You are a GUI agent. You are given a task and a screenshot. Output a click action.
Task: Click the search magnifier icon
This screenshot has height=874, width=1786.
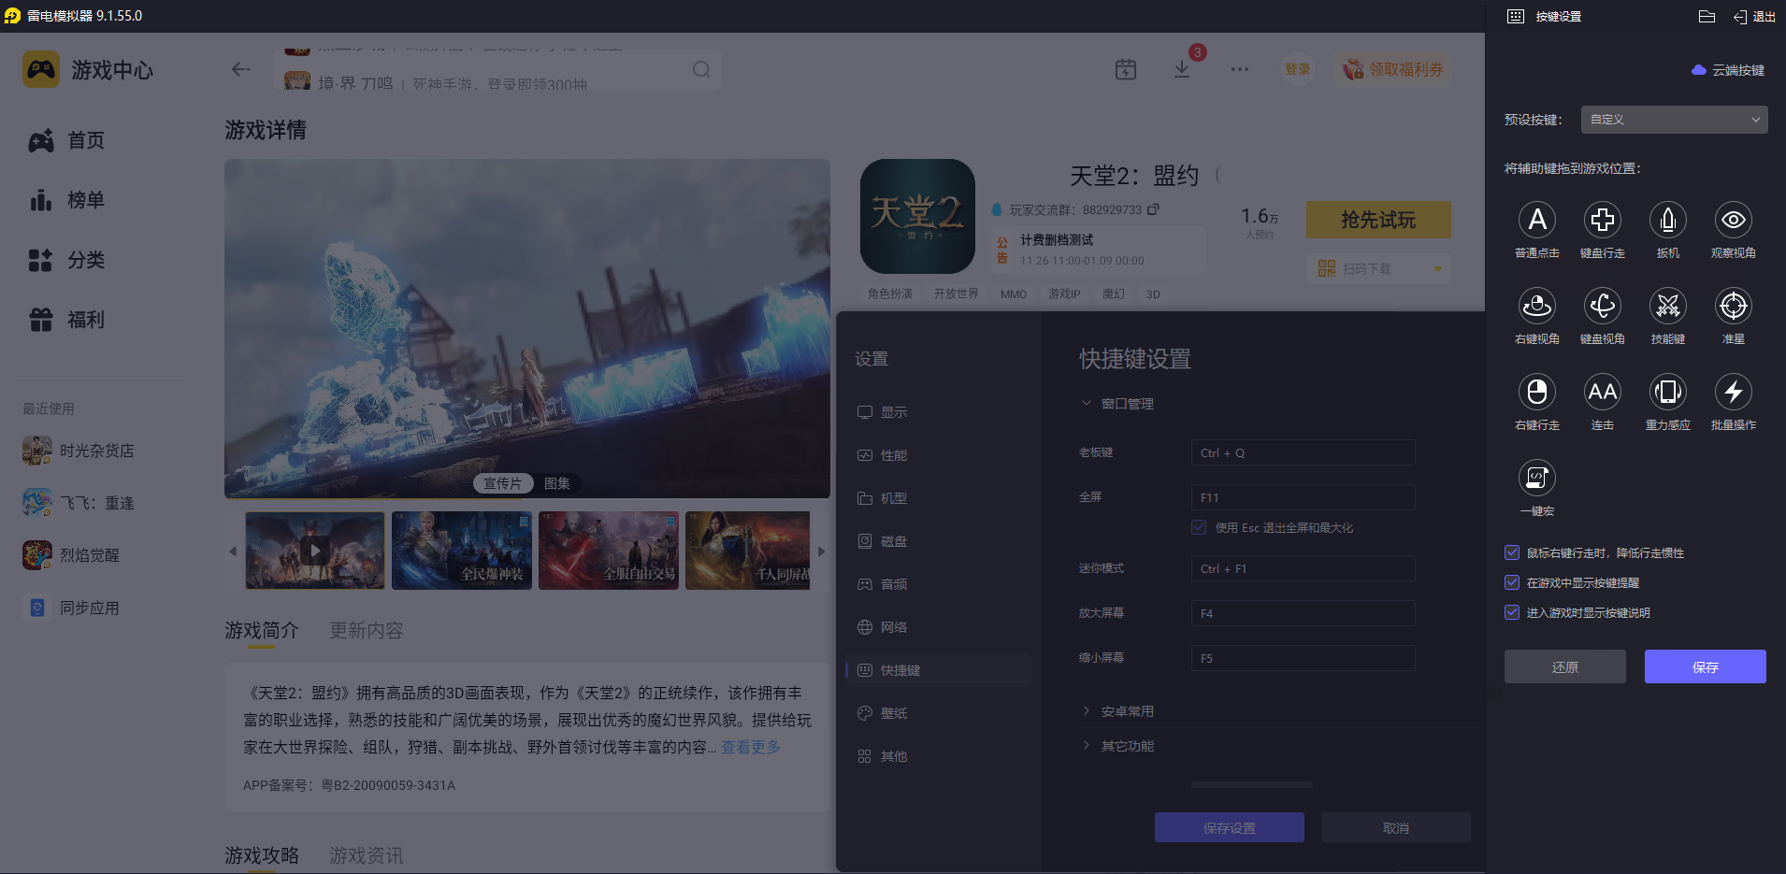click(x=701, y=69)
